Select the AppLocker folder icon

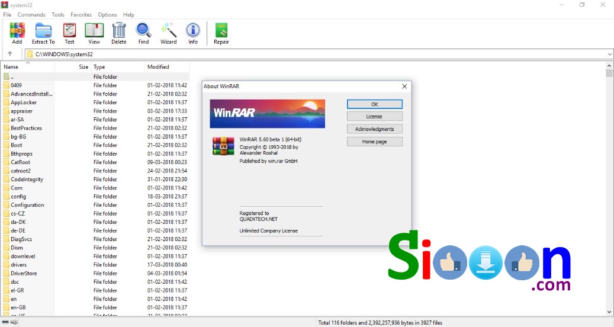point(7,102)
